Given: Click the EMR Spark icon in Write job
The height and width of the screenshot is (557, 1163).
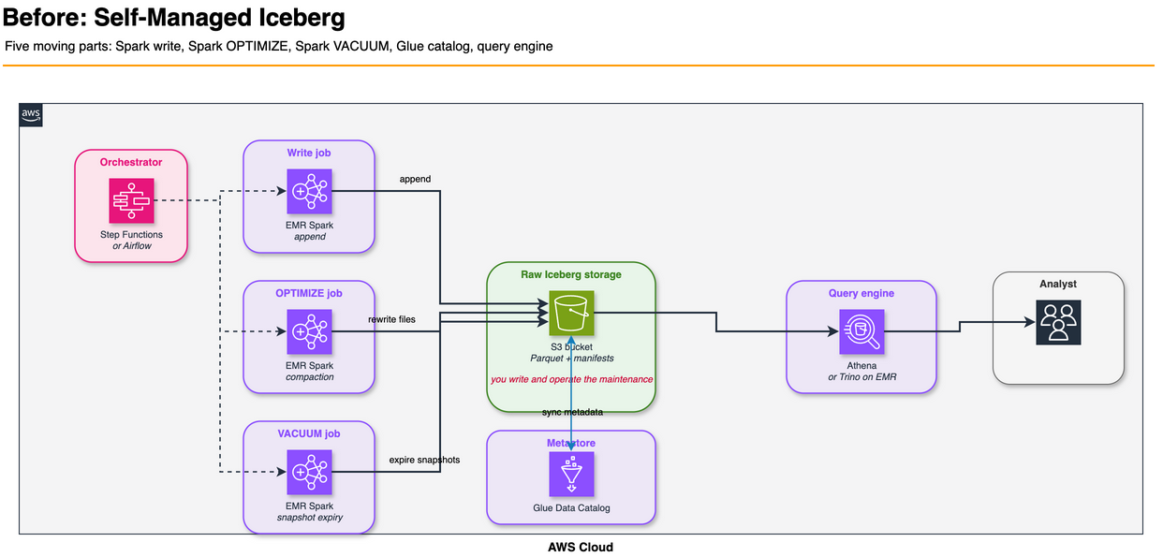Looking at the screenshot, I should click(309, 192).
